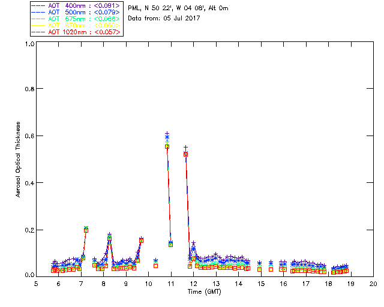Click the 0.2 peak marker after 7 GMT
Image resolution: width=384 pixels, height=307 pixels.
pos(86,230)
